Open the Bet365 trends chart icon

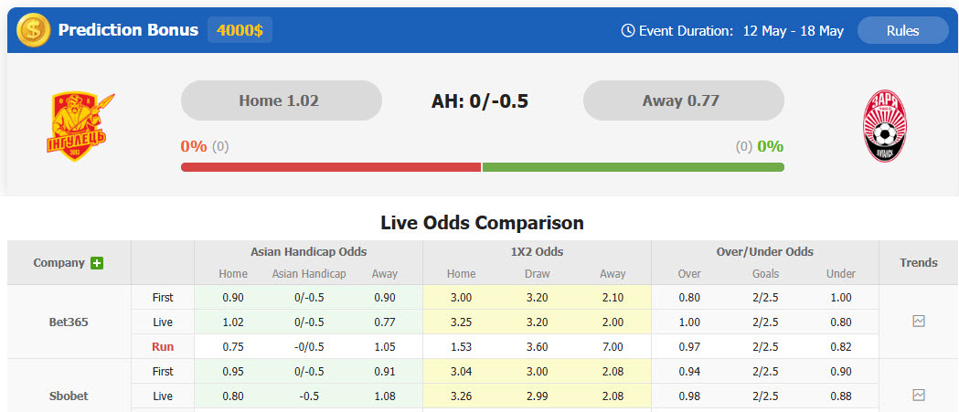coord(919,322)
